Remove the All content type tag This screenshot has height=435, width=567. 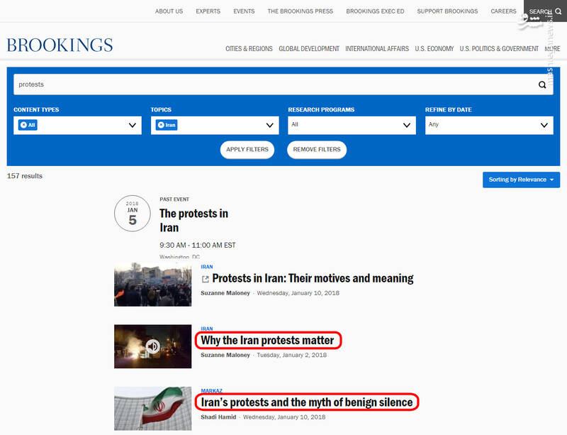point(24,125)
